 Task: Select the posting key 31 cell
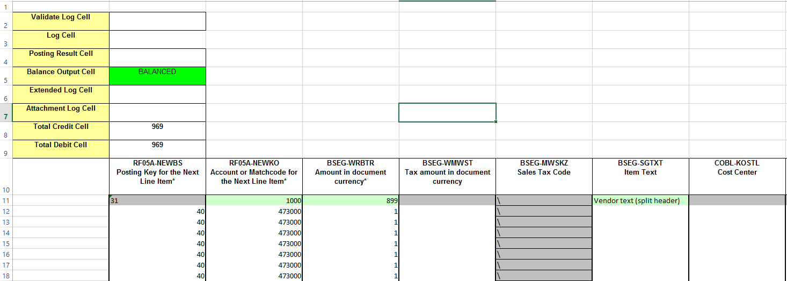157,200
